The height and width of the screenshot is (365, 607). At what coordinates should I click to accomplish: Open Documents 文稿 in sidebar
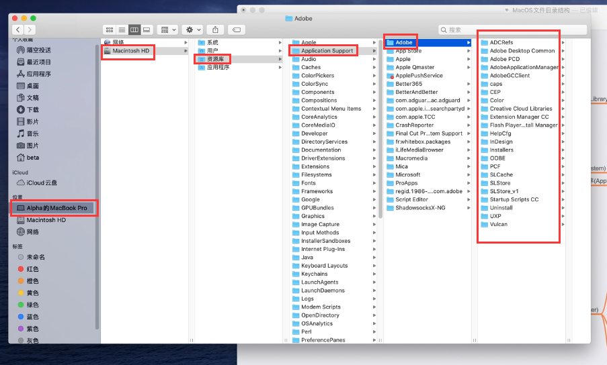click(x=28, y=98)
